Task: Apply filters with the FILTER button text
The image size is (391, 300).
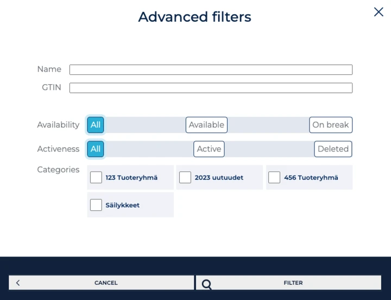Action: tap(293, 283)
